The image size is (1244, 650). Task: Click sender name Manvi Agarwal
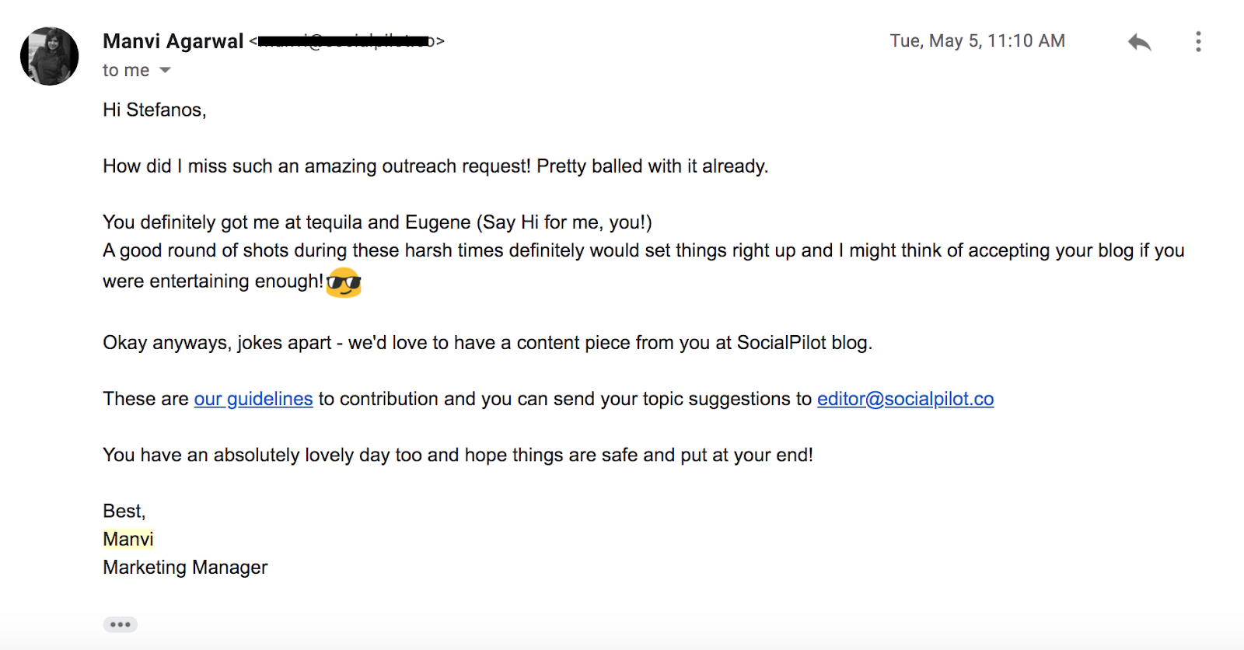[x=173, y=41]
